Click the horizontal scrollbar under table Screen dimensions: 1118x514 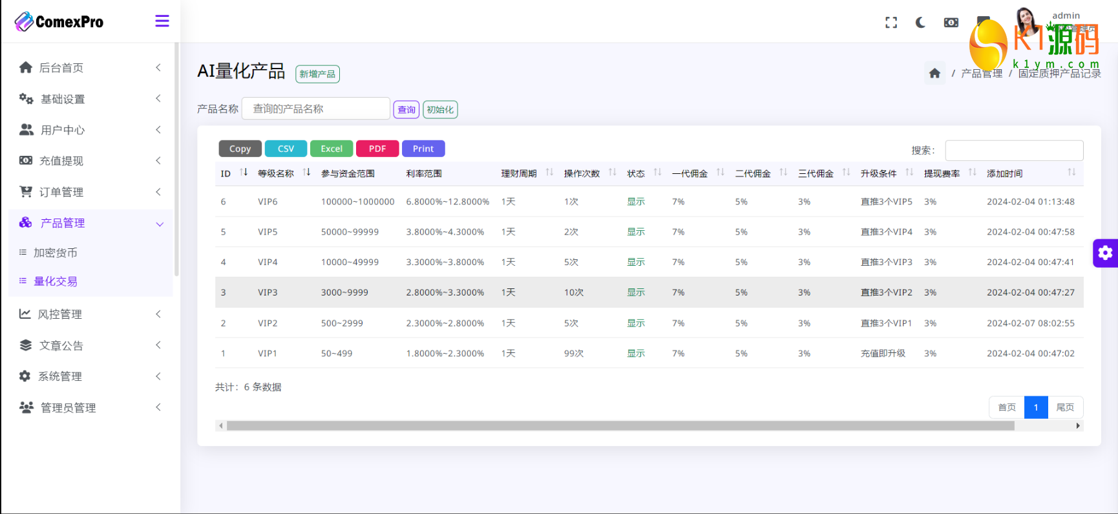click(620, 425)
